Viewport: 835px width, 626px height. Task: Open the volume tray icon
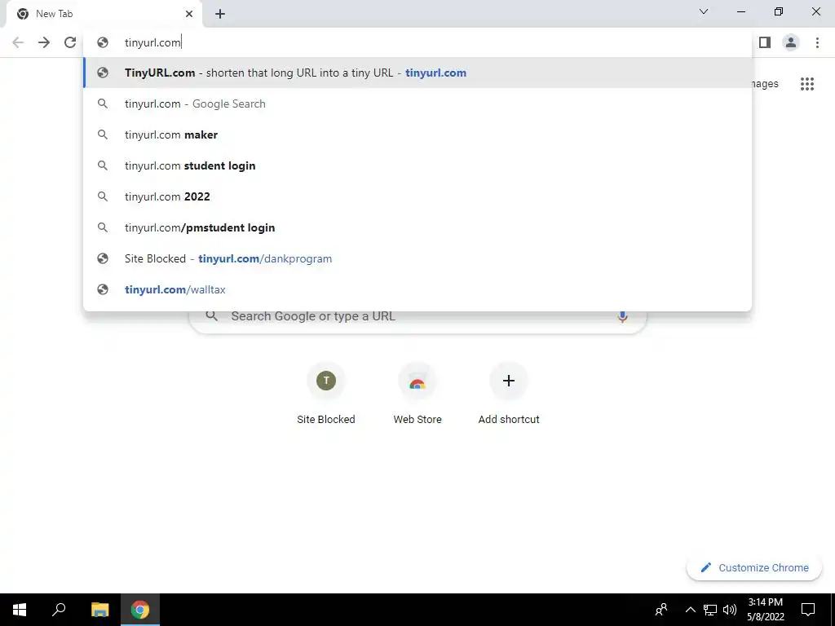(x=730, y=610)
